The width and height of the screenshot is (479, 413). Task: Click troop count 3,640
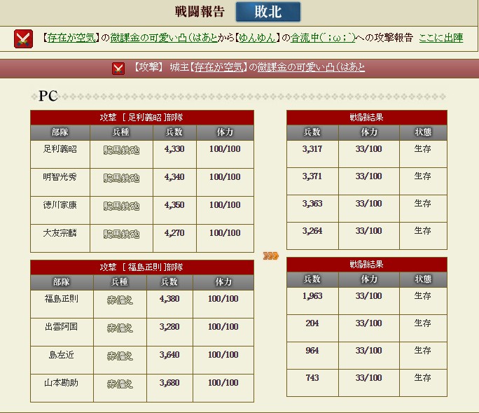tap(169, 355)
